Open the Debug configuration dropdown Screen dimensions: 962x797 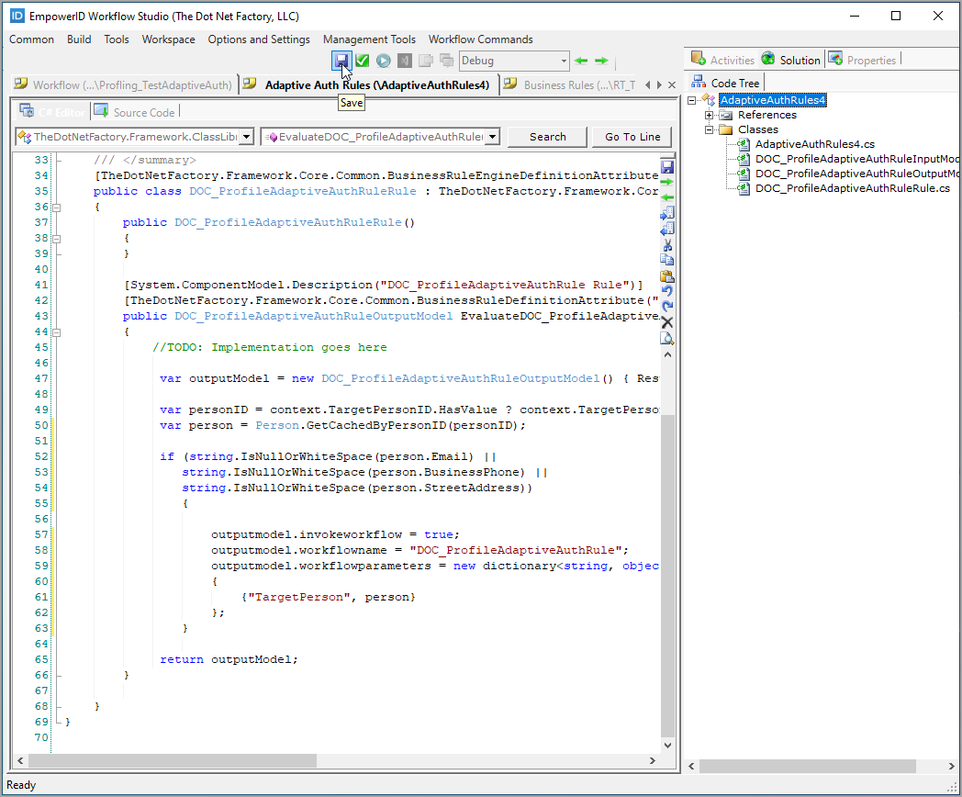(x=564, y=62)
